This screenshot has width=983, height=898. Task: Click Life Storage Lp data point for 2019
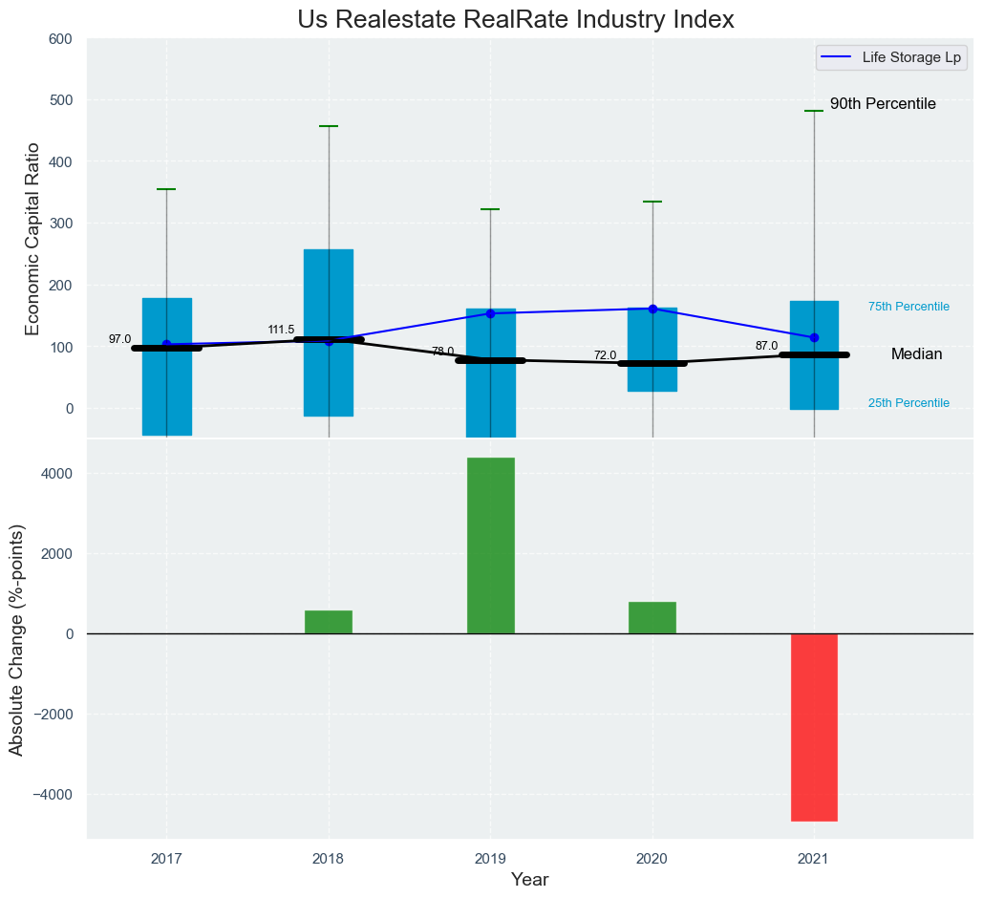point(491,313)
